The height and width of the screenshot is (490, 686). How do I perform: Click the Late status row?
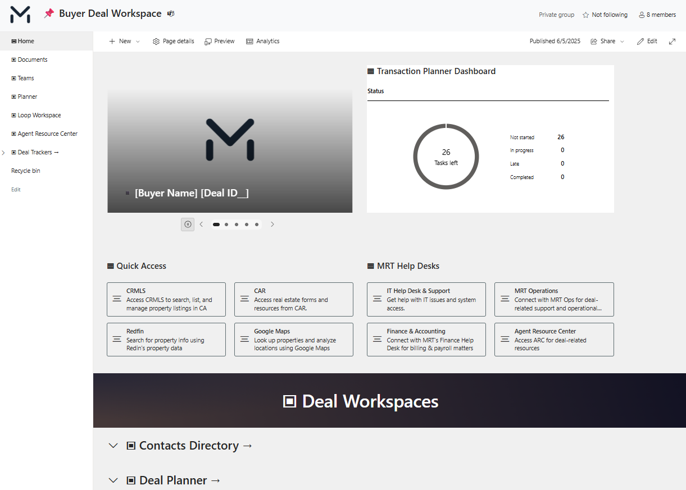pyautogui.click(x=537, y=164)
